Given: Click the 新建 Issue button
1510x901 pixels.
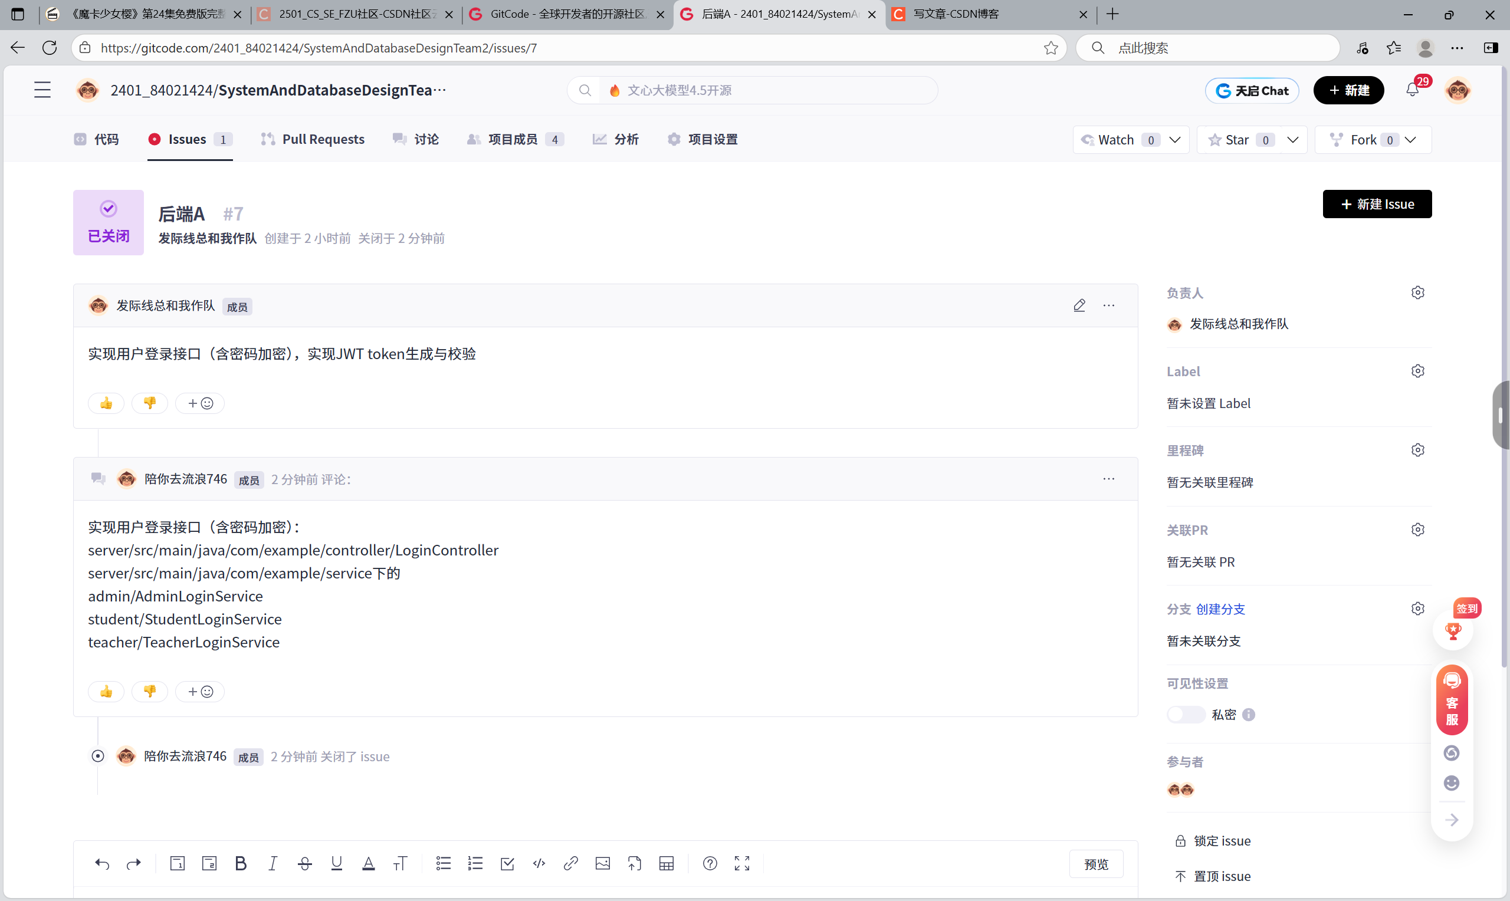Looking at the screenshot, I should point(1377,204).
